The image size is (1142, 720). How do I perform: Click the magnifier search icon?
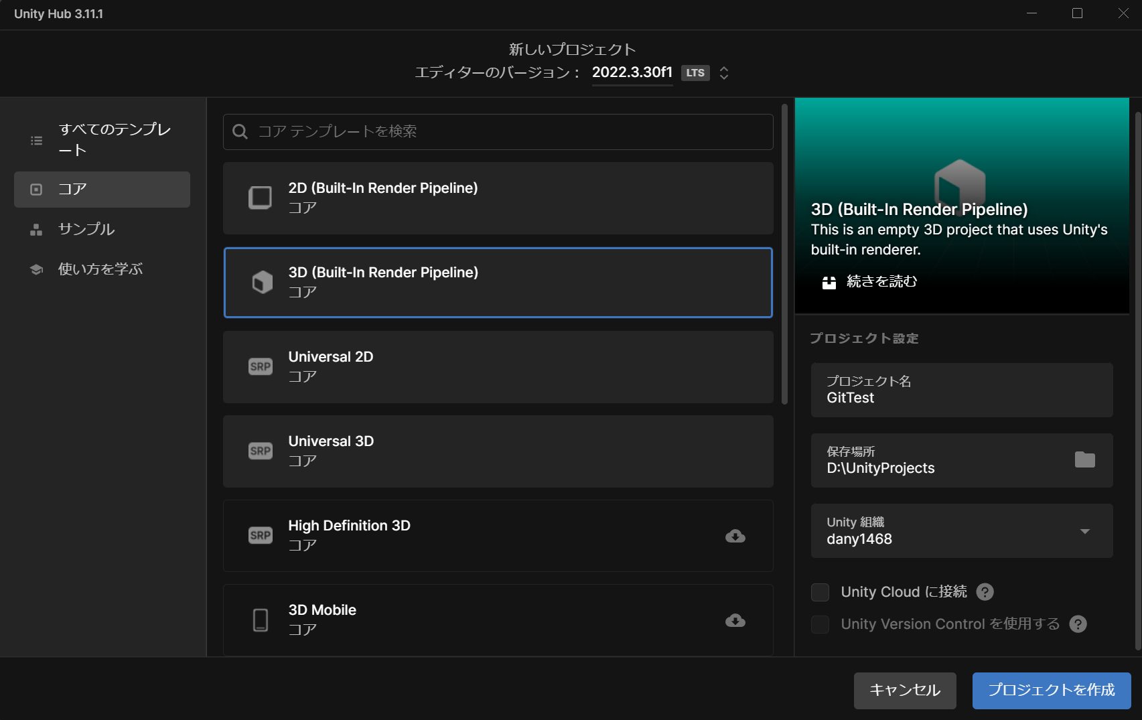click(240, 131)
